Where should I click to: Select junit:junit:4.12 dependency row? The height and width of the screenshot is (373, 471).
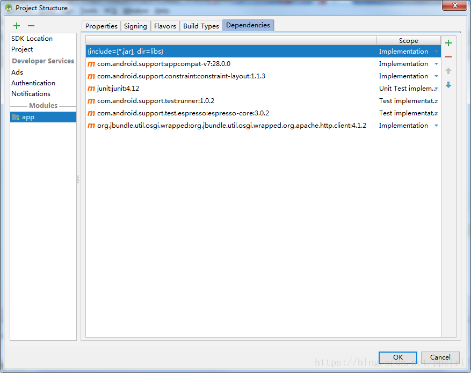point(263,89)
